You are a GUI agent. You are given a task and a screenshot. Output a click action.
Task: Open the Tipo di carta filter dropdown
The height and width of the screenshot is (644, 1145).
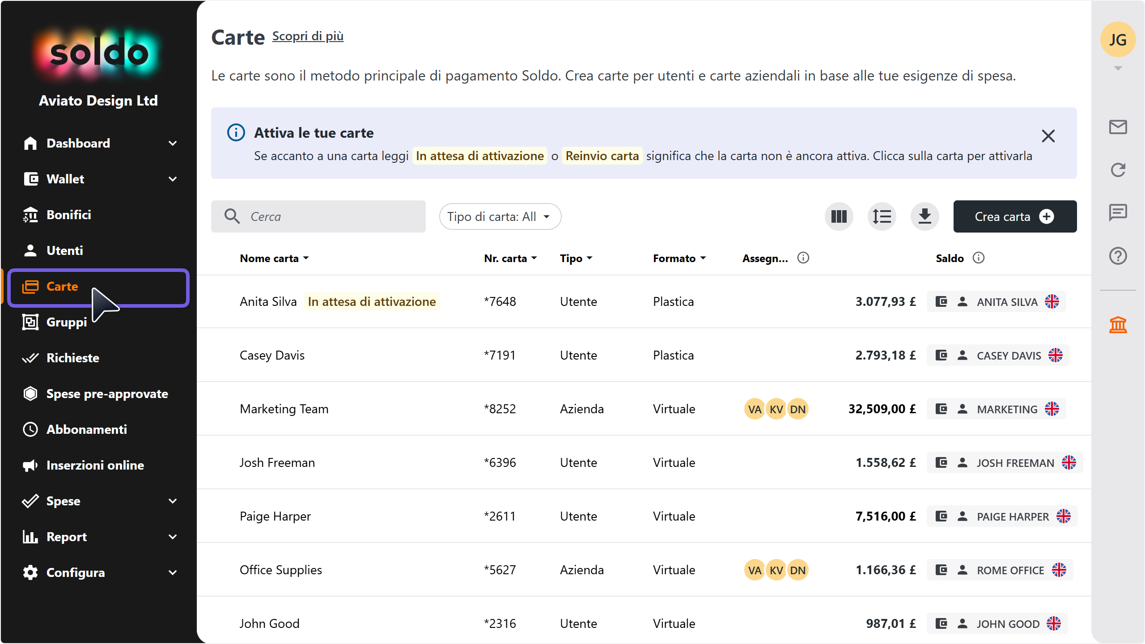(x=500, y=216)
